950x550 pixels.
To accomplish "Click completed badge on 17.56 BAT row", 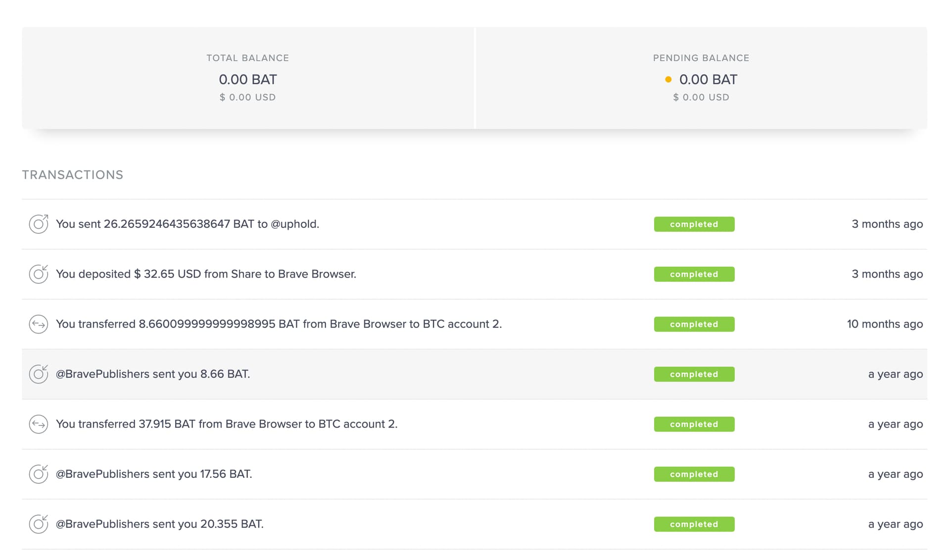I will pyautogui.click(x=694, y=474).
